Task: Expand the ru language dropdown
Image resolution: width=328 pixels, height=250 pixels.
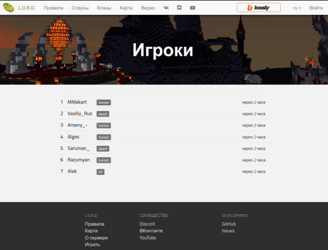Action: 297,8
